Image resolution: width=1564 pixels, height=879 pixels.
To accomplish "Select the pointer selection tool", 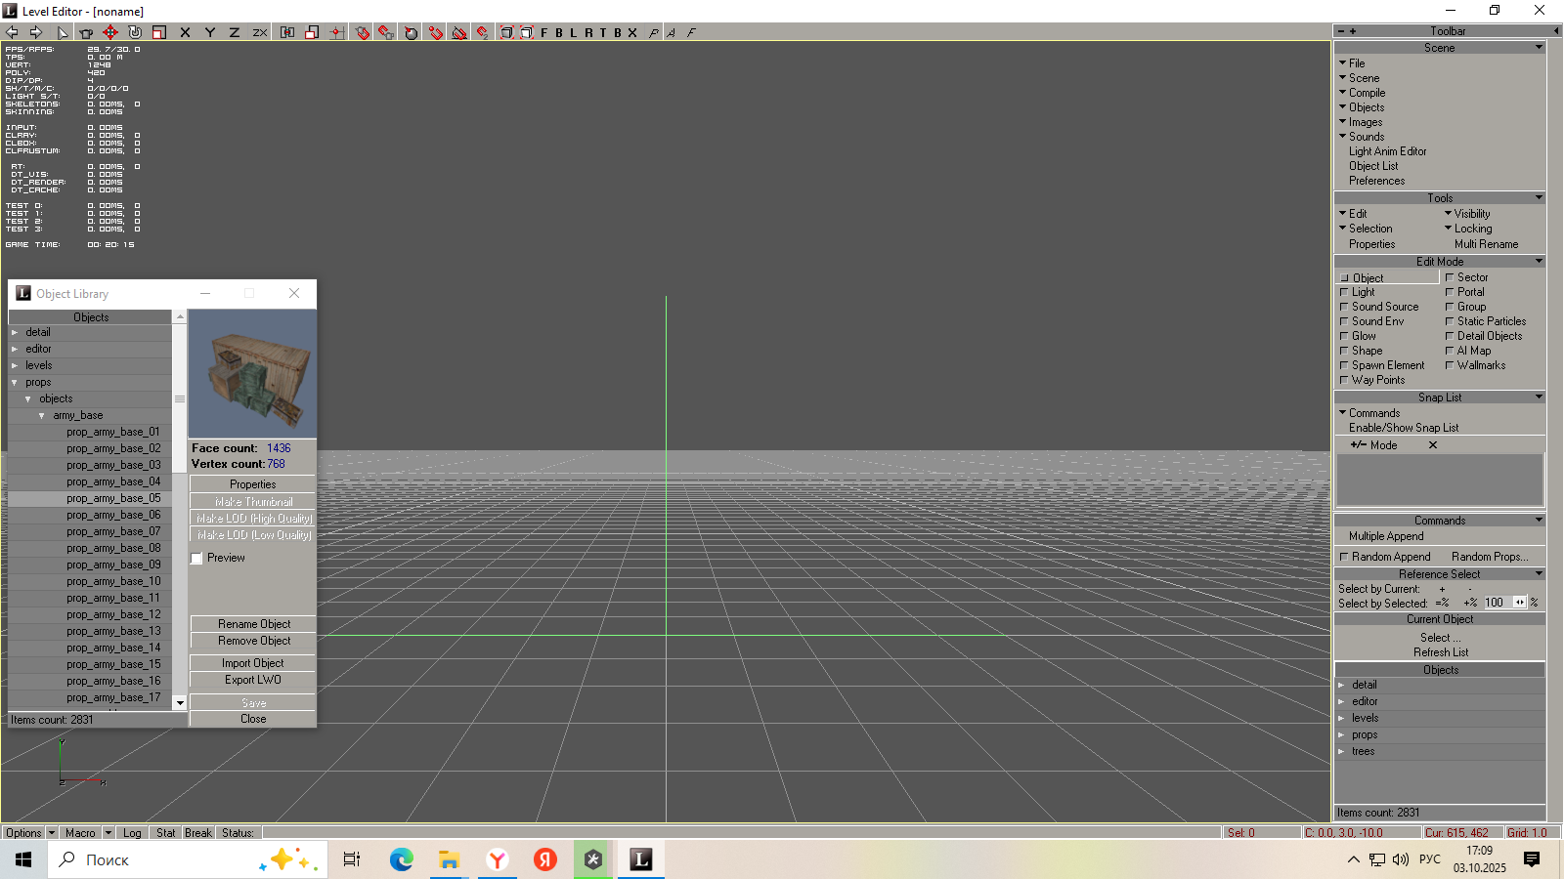I will tap(63, 32).
